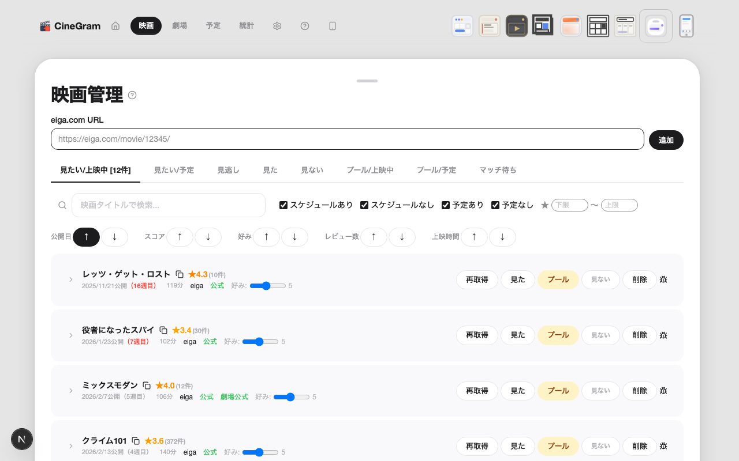The height and width of the screenshot is (461, 739).
Task: Sort by 公開日 descending arrow
Action: pos(114,237)
